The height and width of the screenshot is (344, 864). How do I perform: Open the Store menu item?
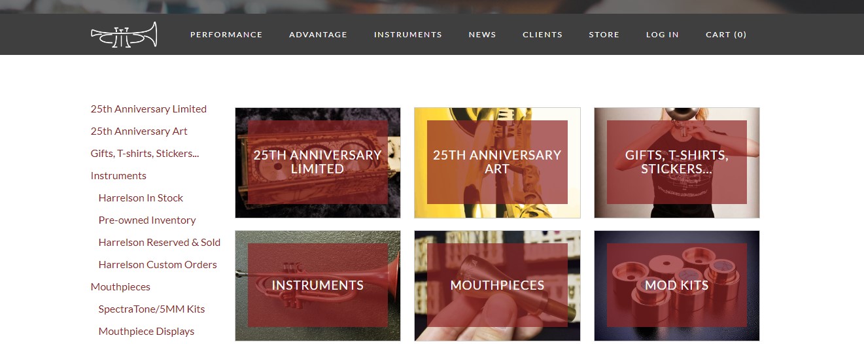[604, 35]
